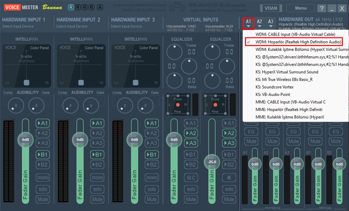349x211 pixels.
Task: Click Voicemeeter VAIO Treble equalizer knob
Action: pos(174,52)
